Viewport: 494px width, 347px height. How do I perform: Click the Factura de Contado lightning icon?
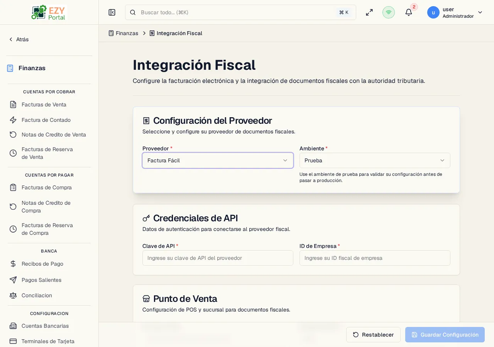click(13, 120)
